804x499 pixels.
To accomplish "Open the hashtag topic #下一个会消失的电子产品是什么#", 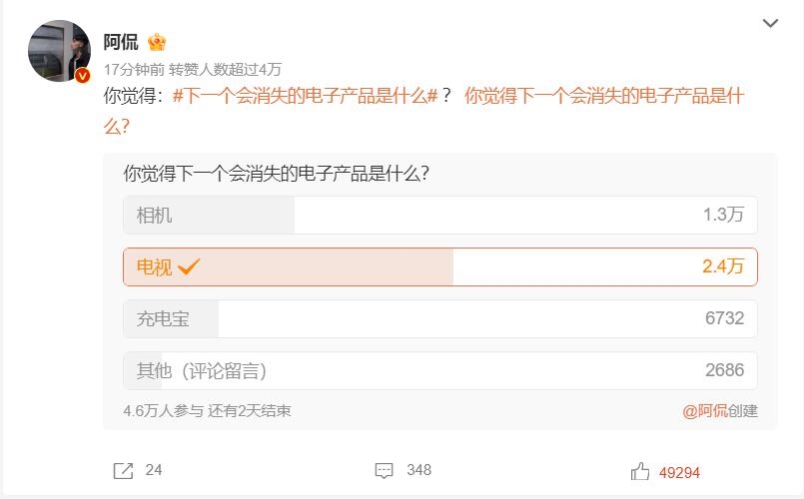I will (x=305, y=97).
